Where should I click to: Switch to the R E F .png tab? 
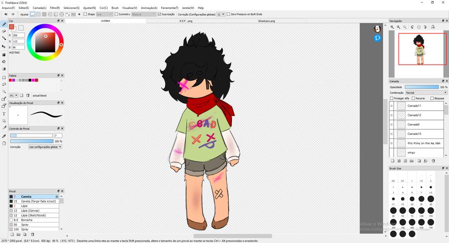[186, 21]
